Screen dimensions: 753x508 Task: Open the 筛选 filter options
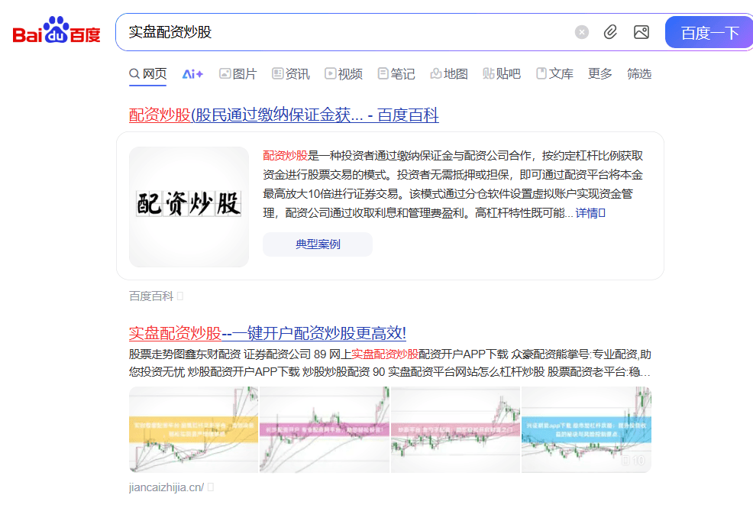(639, 73)
